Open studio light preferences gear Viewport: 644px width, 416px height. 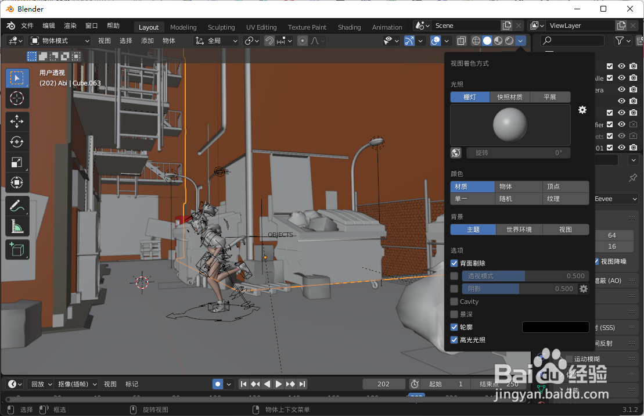coord(582,110)
